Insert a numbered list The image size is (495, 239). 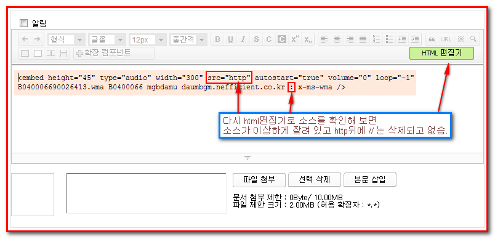coord(376,39)
